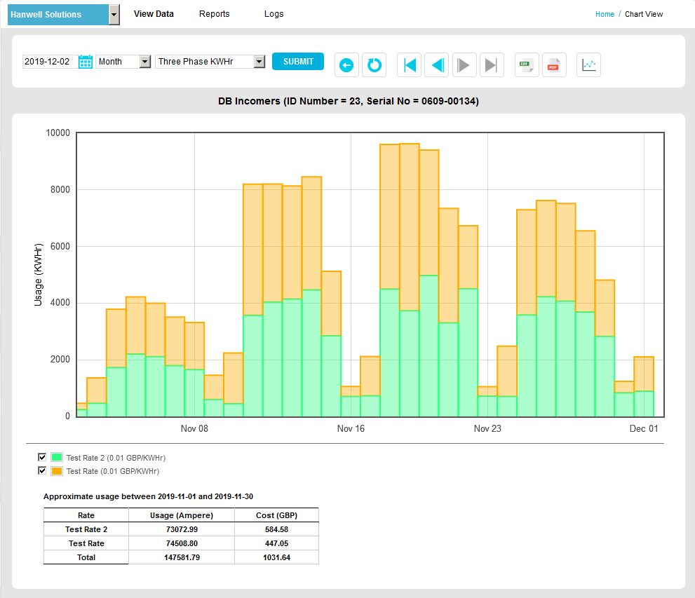695x598 pixels.
Task: Click the Nov 23 axis label
Action: [487, 428]
